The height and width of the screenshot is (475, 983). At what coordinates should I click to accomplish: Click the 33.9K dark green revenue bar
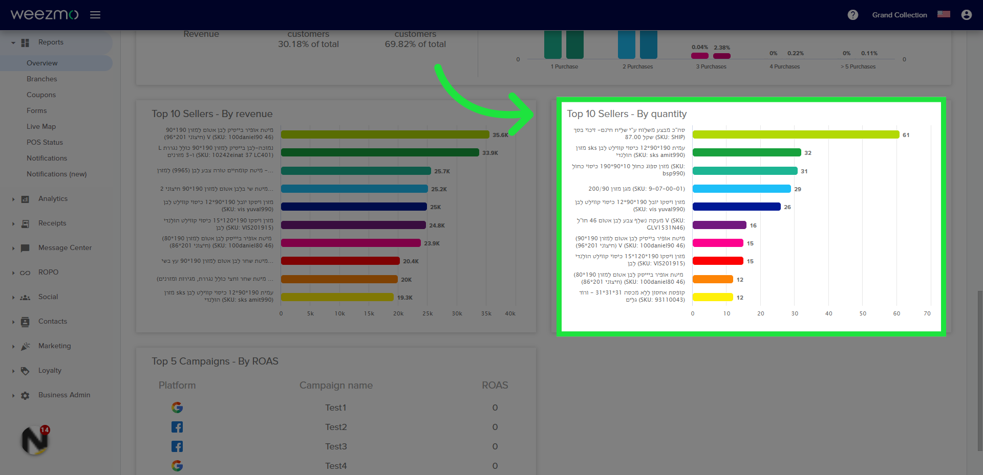pyautogui.click(x=380, y=152)
